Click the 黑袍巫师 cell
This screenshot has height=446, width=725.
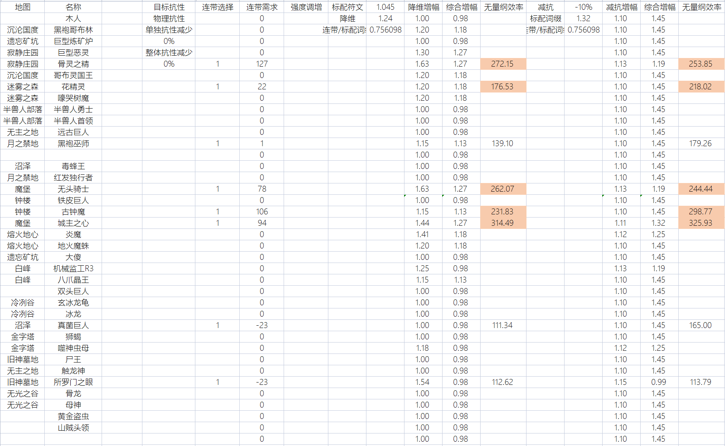(x=73, y=143)
